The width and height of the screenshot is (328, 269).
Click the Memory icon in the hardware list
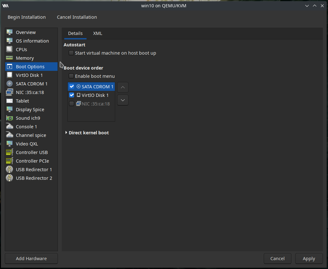tap(10, 58)
